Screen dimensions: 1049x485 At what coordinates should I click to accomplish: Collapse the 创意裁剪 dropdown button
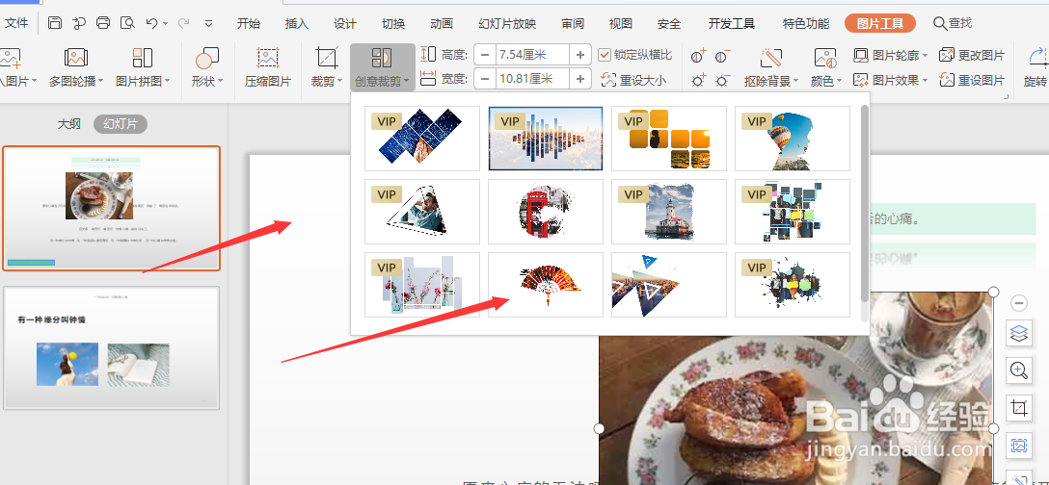pyautogui.click(x=382, y=67)
